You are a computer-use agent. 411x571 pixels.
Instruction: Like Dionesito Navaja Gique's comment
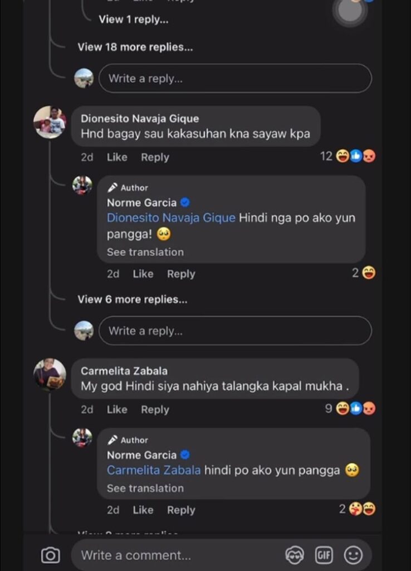coord(117,157)
